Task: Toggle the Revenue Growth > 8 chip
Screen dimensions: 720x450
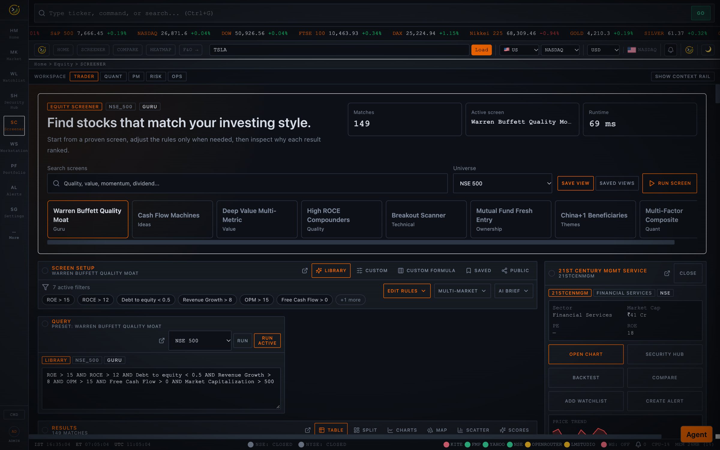Action: (207, 300)
